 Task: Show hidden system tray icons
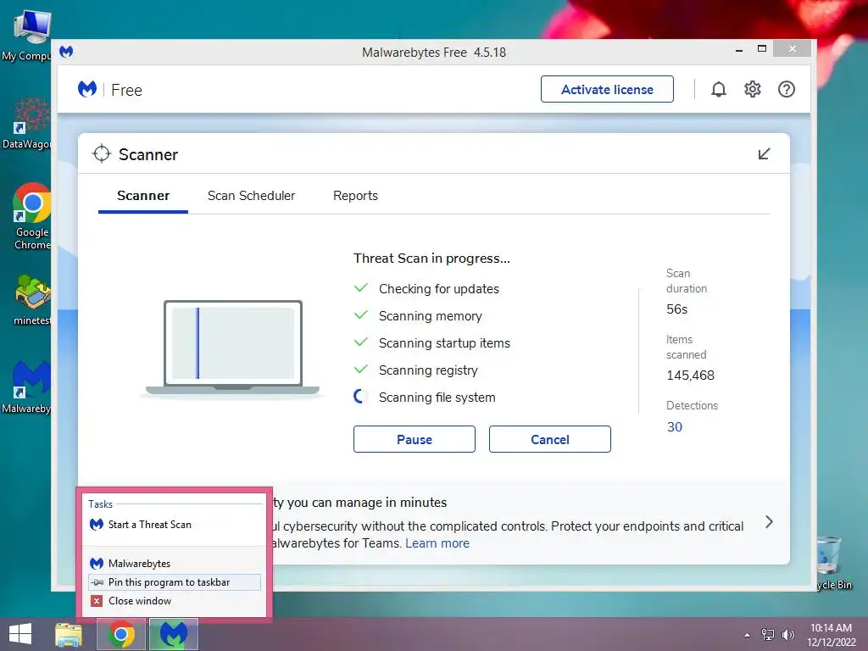click(x=748, y=635)
